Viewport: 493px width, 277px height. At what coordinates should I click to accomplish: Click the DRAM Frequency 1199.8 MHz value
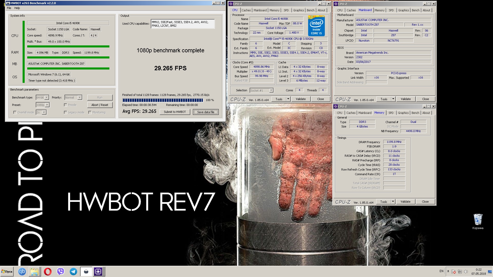[x=394, y=142]
